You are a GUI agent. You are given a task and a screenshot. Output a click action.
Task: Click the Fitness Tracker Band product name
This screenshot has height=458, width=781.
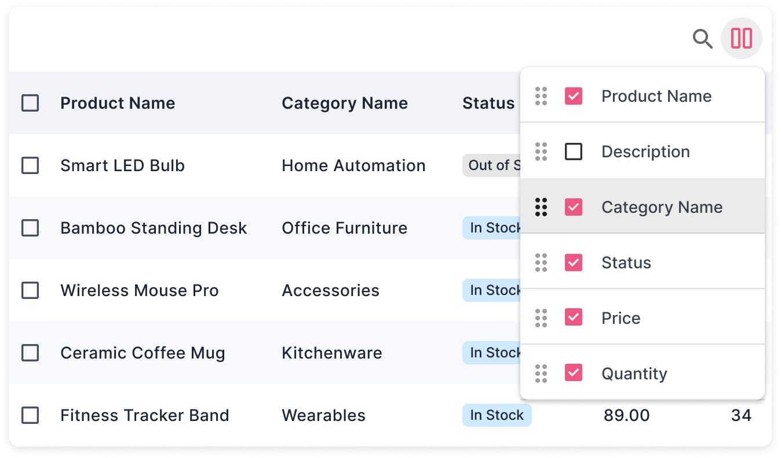[145, 415]
